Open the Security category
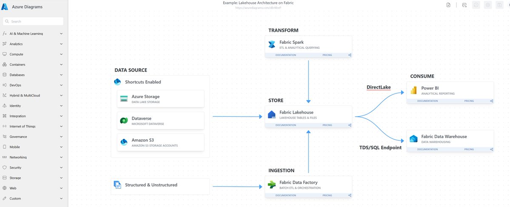This screenshot has height=207, width=510. click(x=34, y=168)
